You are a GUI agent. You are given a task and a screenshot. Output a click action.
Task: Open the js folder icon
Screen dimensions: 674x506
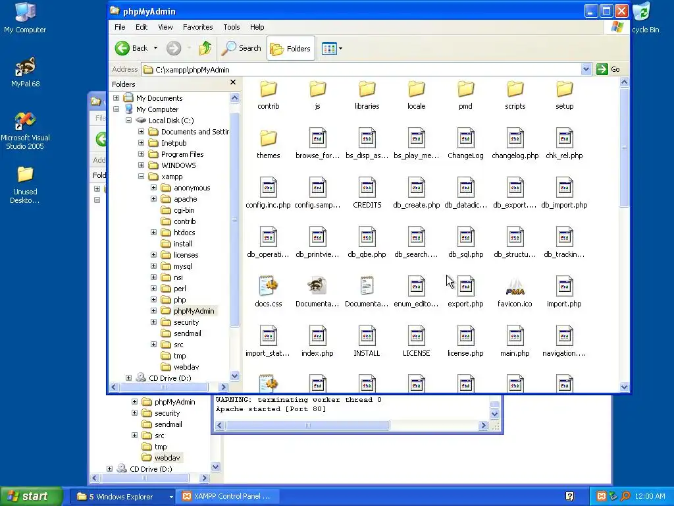pos(318,90)
